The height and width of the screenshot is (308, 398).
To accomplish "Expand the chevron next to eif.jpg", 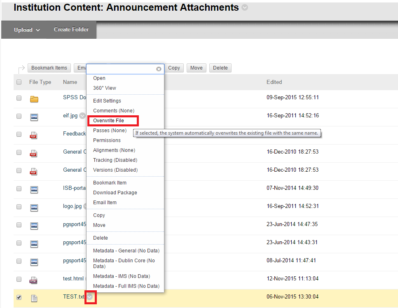I will click(x=82, y=116).
